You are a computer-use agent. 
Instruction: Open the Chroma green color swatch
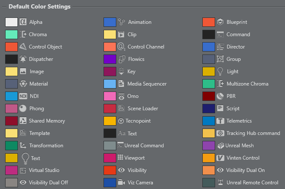(12, 34)
